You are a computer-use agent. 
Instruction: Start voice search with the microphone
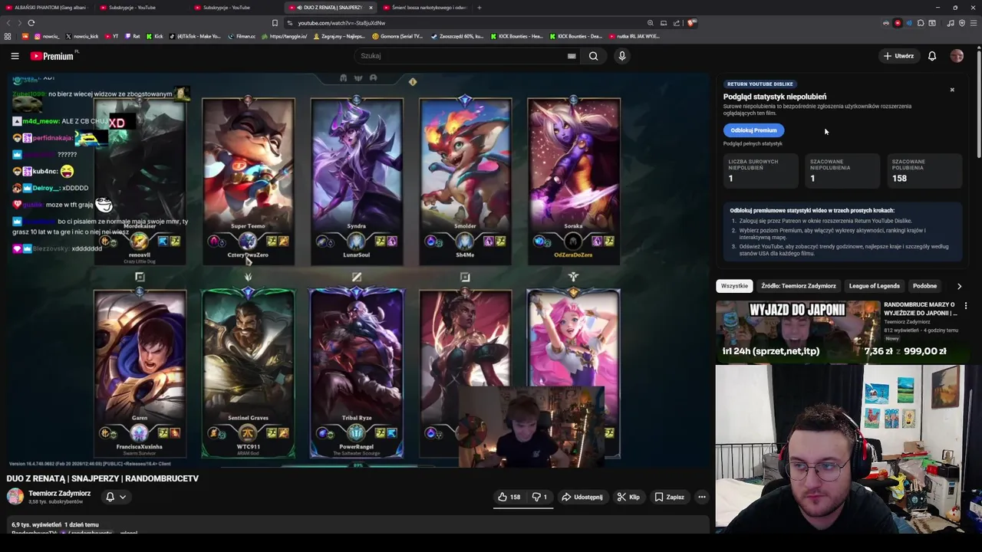(x=622, y=56)
